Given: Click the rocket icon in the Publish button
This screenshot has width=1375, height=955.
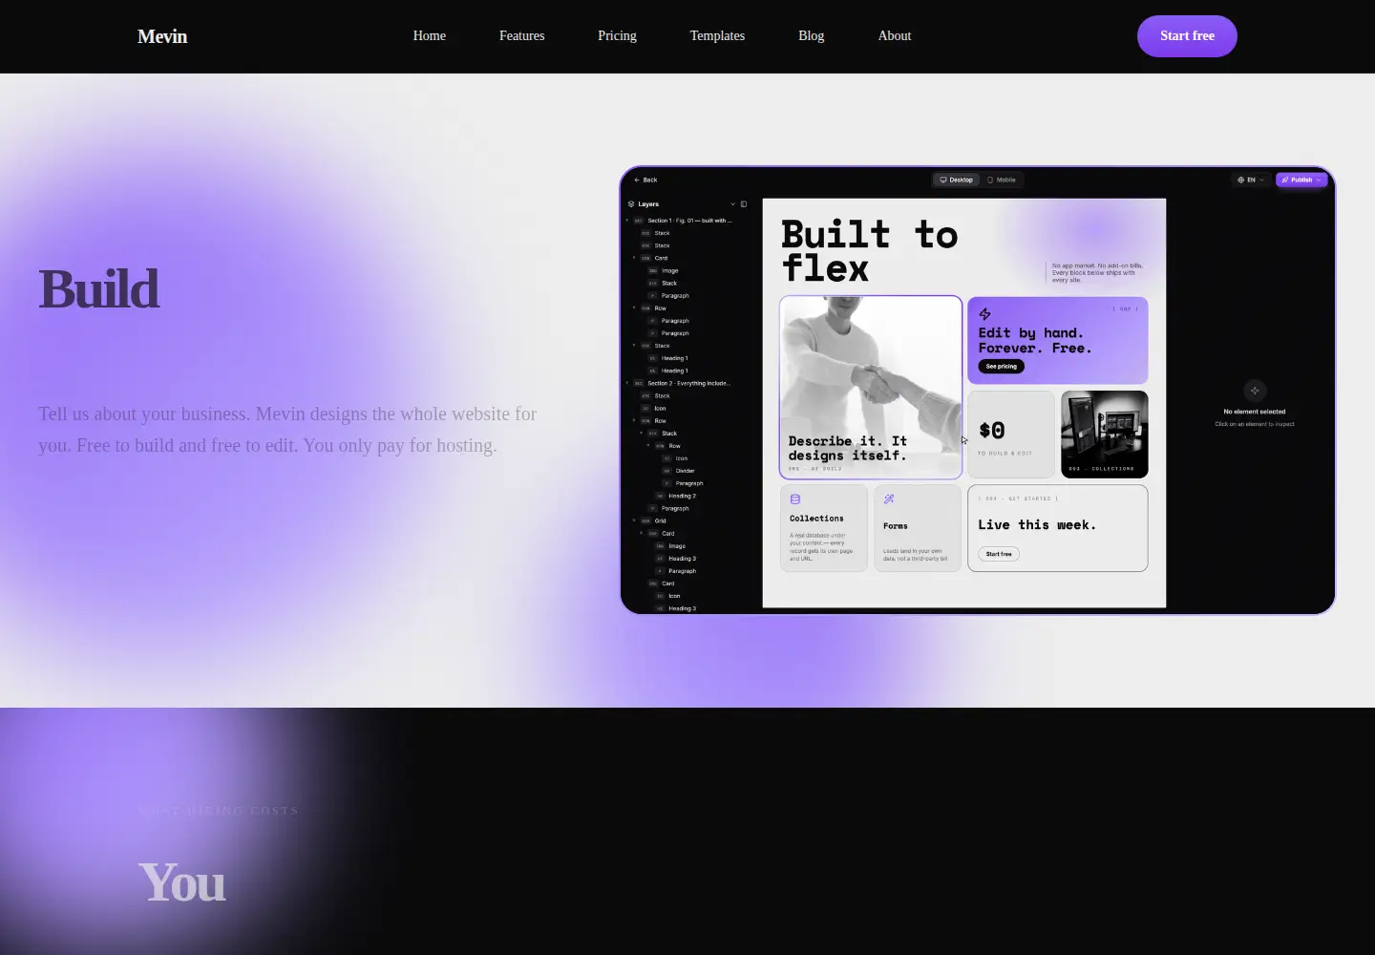Looking at the screenshot, I should (x=1285, y=180).
